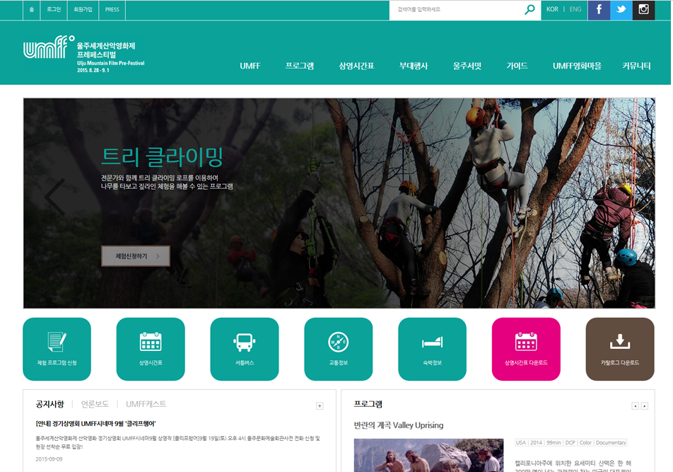Open 셔틀버스 shuttle bus tile

245,349
